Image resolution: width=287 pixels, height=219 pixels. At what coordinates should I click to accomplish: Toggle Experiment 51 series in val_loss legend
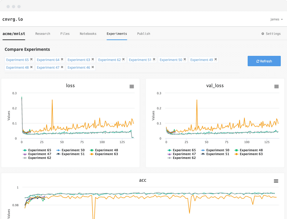click(215, 154)
